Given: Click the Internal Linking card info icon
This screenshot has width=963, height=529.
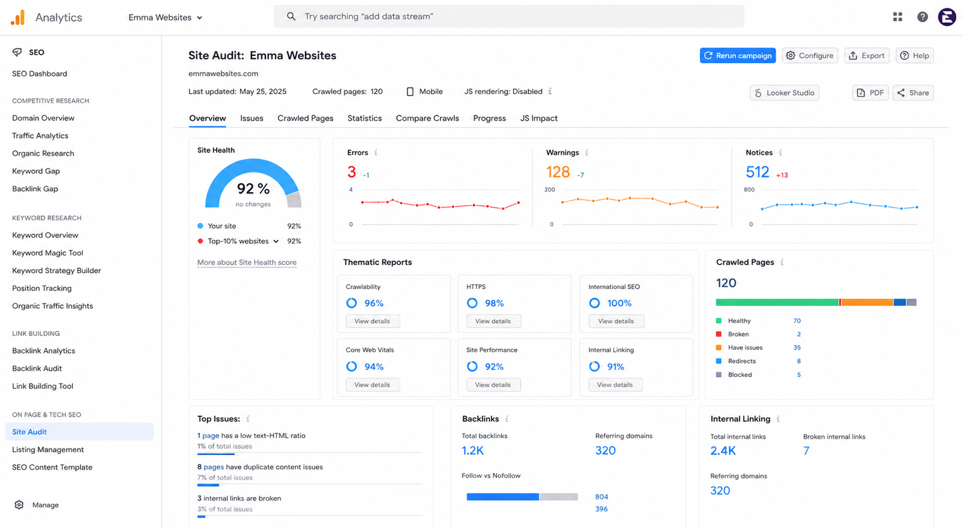Looking at the screenshot, I should coord(778,419).
